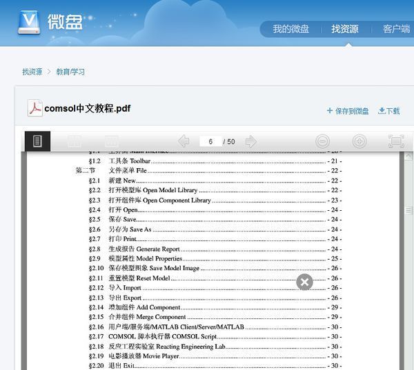Select the §2.6 另存为 Save As entry
This screenshot has width=414, height=370.
click(215, 229)
